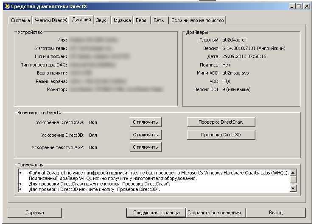Close the DirectX diagnostic window
The image size is (322, 224).
(x=307, y=6)
